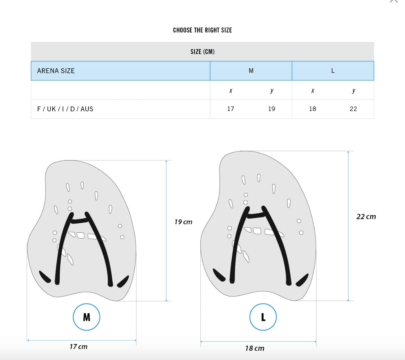Click the CHOOSE THE RIGHT SIZE title
The width and height of the screenshot is (405, 360).
[203, 30]
